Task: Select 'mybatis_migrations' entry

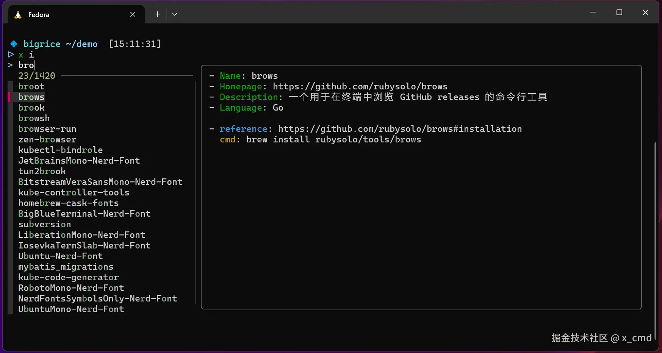Action: tap(66, 267)
